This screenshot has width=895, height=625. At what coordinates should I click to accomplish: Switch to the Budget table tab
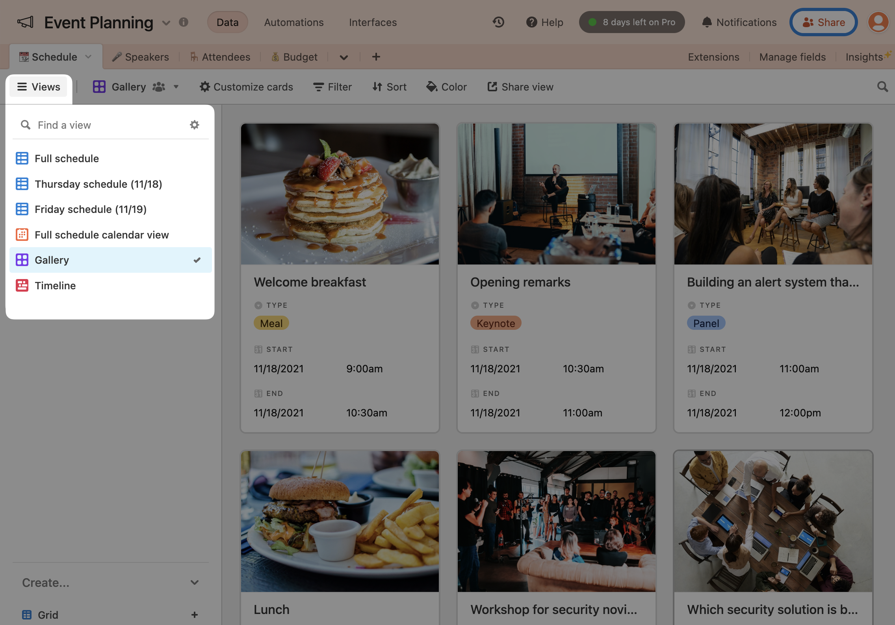point(294,57)
